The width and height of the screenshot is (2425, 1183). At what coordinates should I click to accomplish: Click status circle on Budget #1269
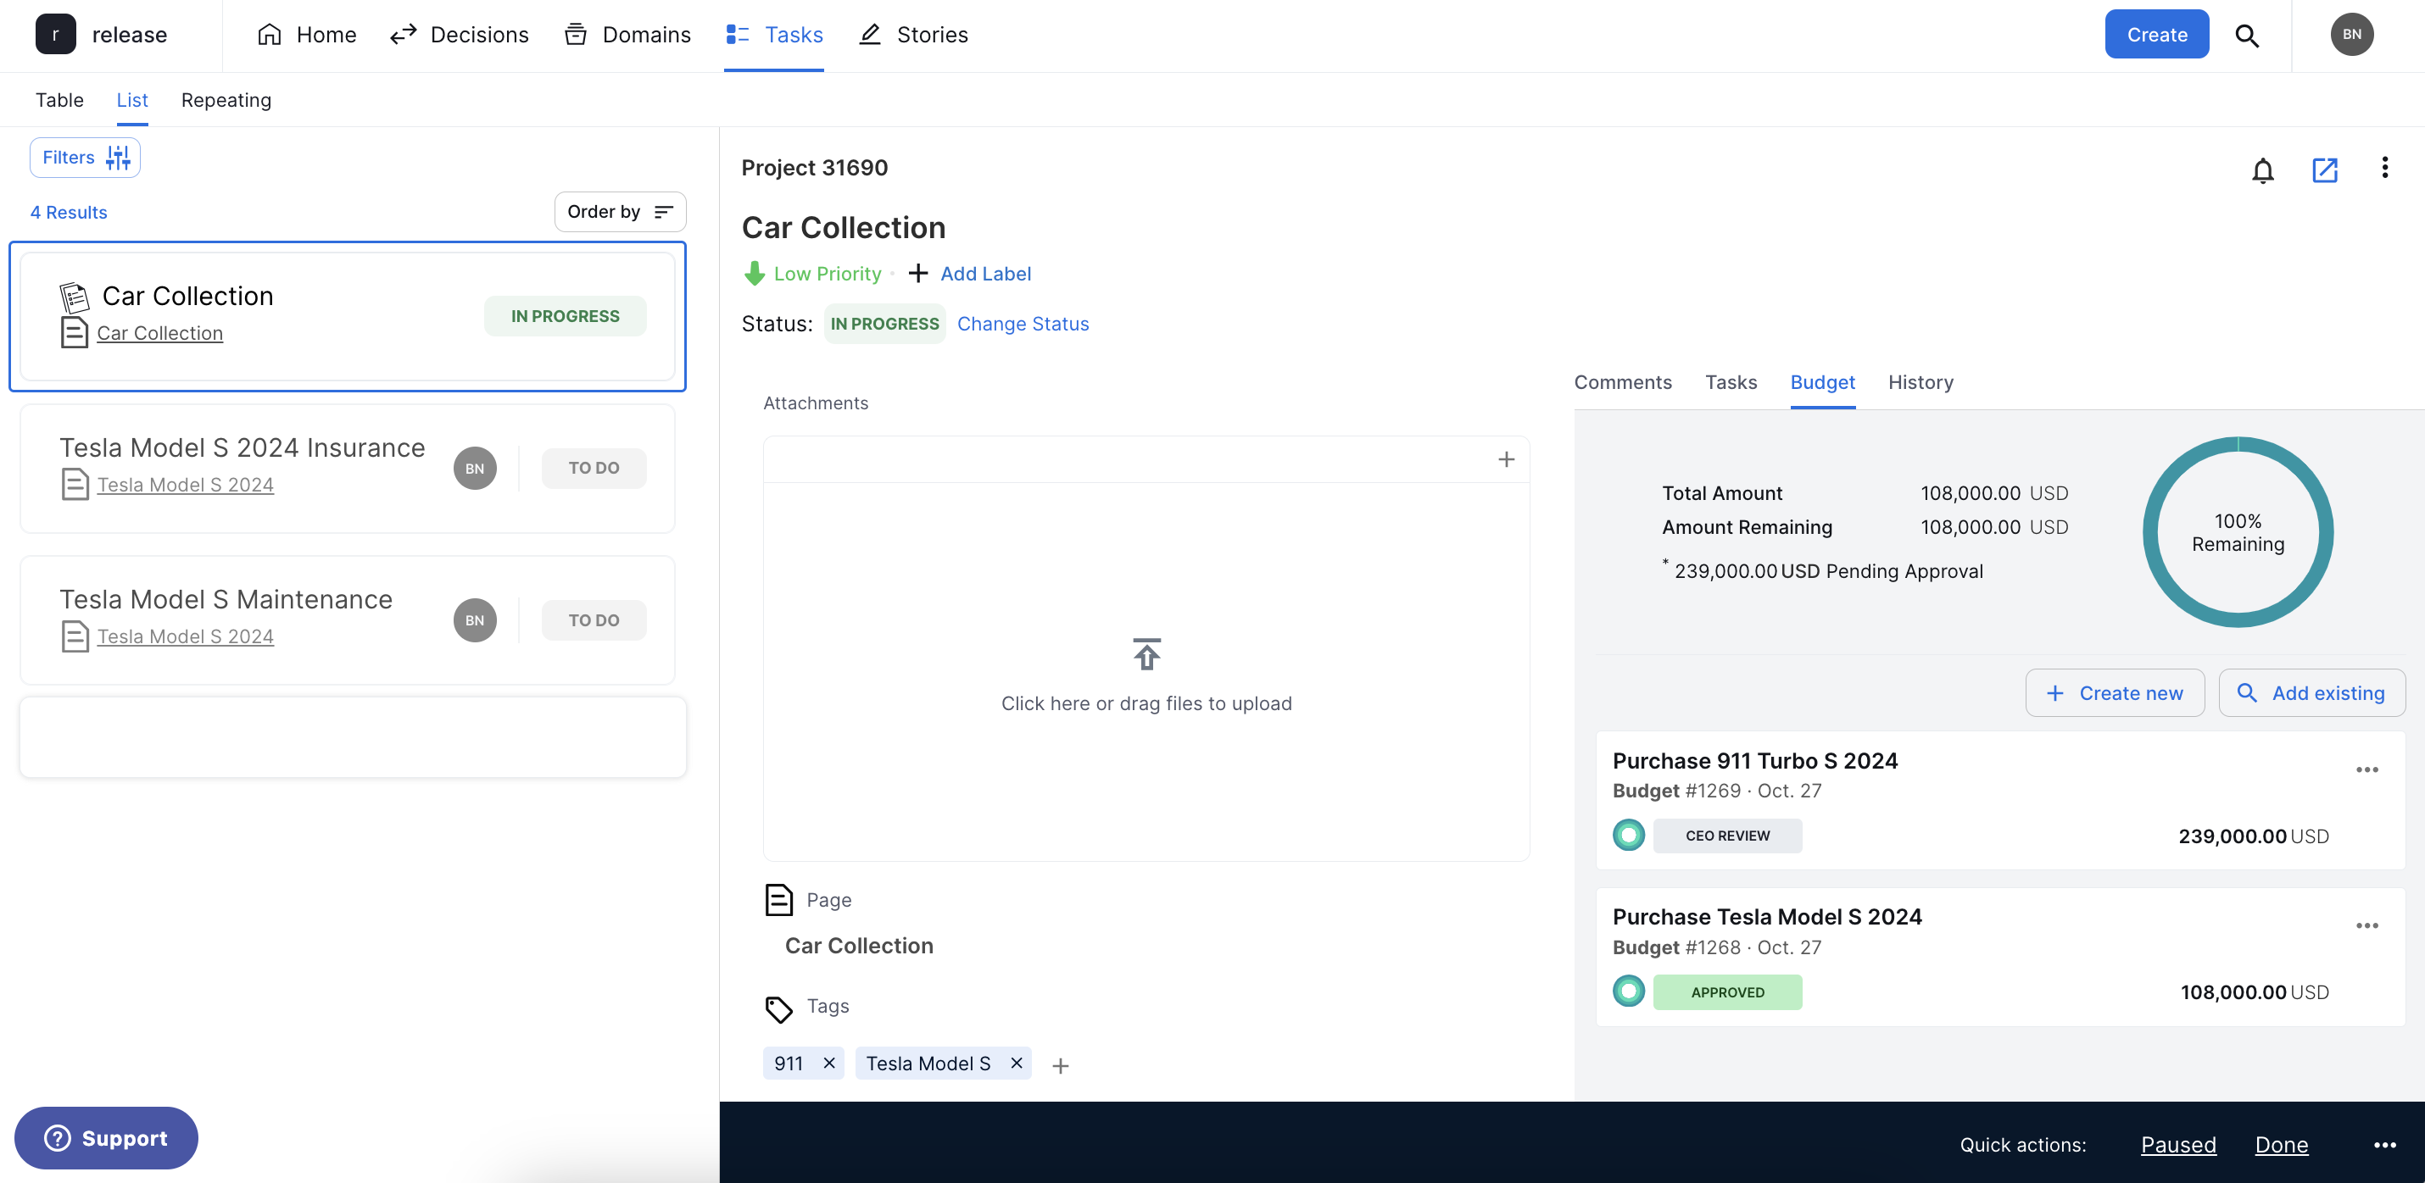coord(1629,835)
